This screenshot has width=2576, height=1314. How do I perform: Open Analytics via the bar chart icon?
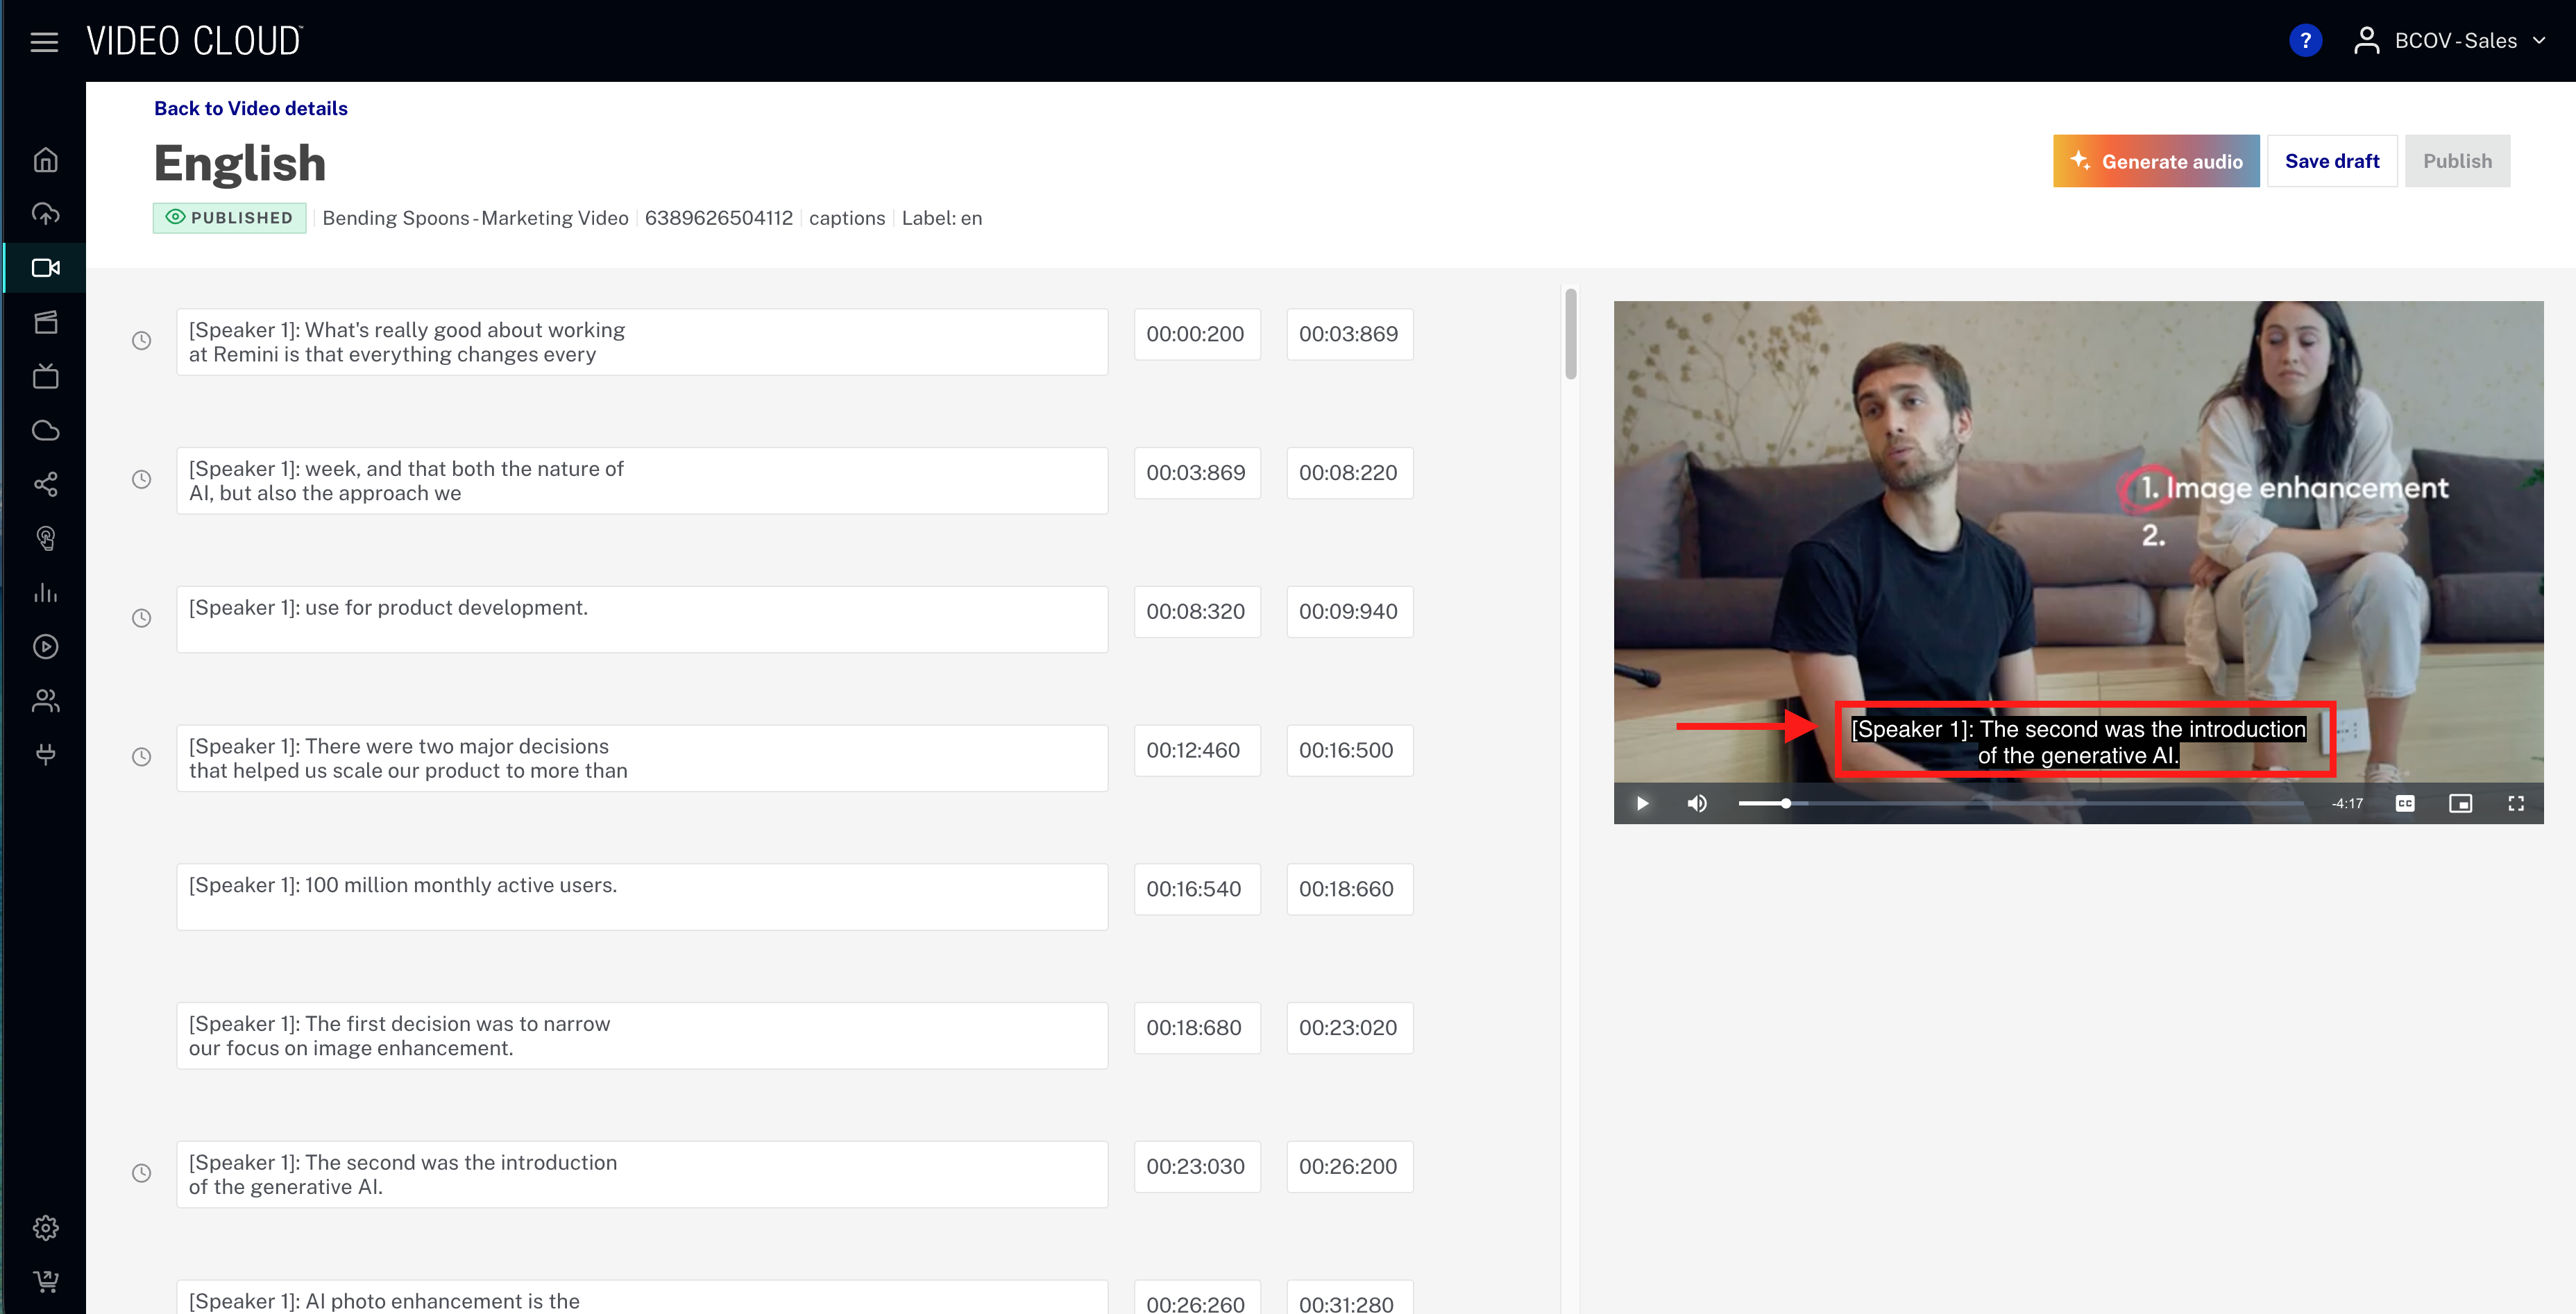[45, 592]
